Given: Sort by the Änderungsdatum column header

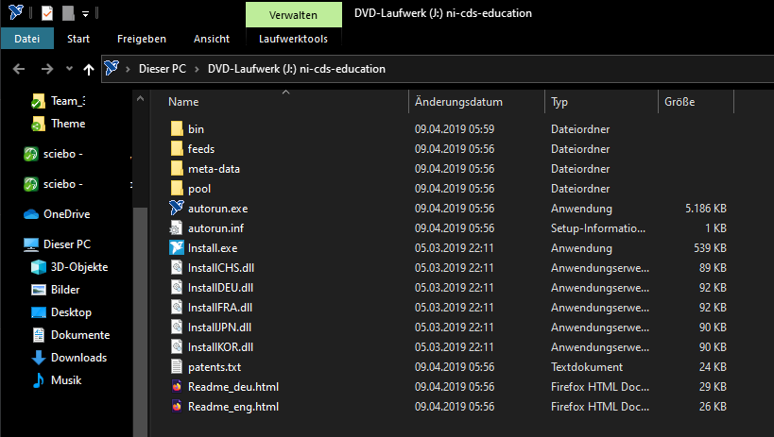Looking at the screenshot, I should coord(459,102).
